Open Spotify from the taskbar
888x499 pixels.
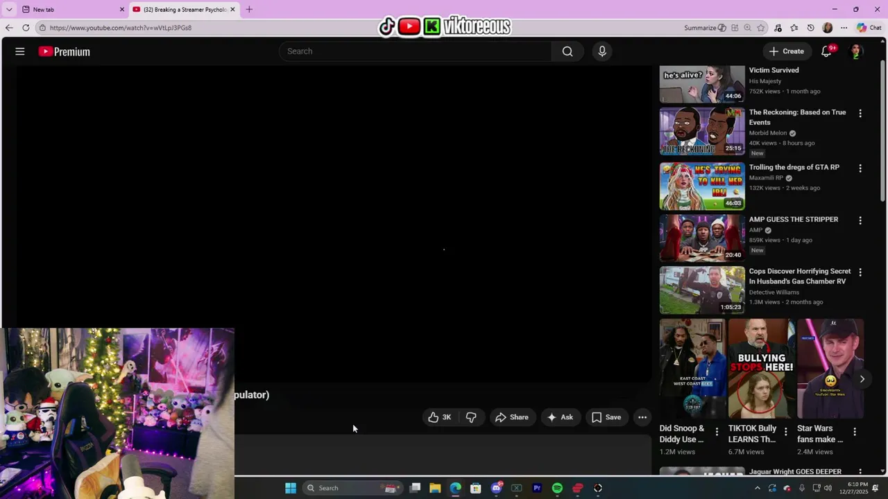click(x=557, y=488)
